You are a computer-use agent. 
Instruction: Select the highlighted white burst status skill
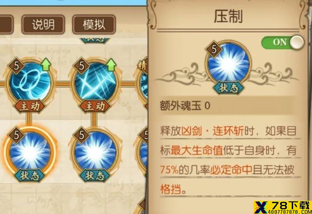30,151
